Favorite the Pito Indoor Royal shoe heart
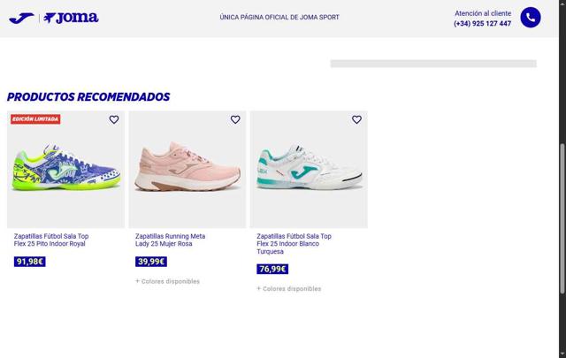This screenshot has width=566, height=358. [114, 119]
